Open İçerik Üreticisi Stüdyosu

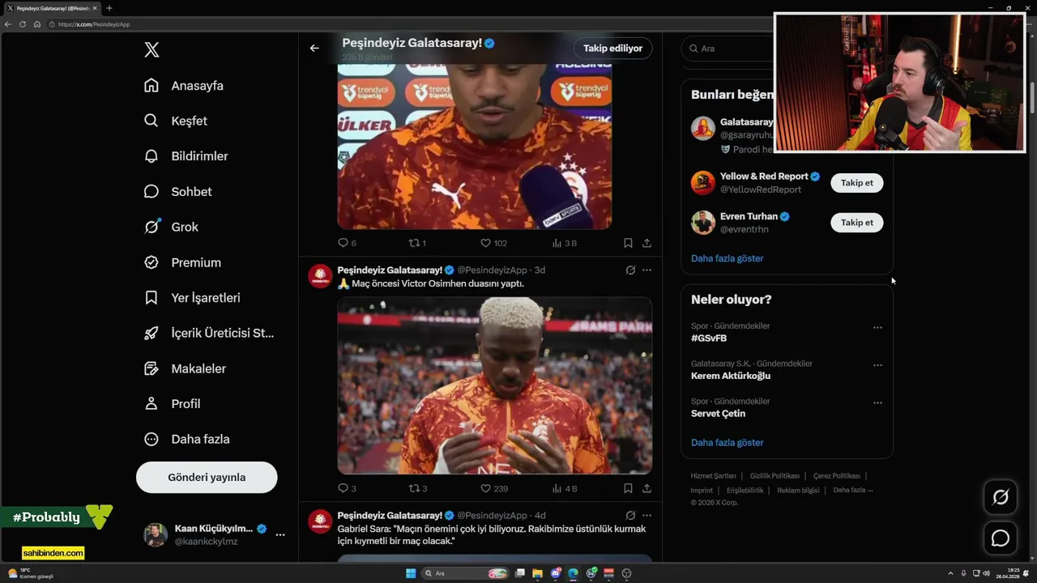coord(209,333)
